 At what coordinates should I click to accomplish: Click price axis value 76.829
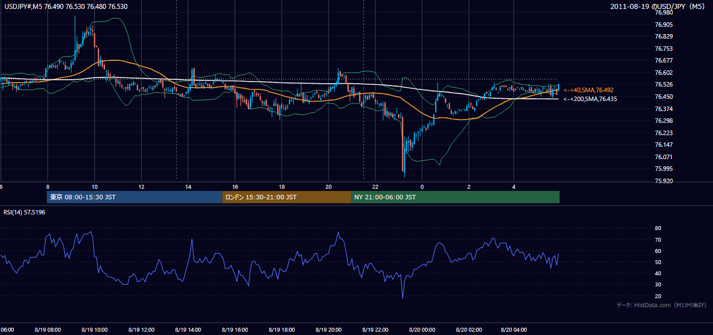tap(663, 36)
